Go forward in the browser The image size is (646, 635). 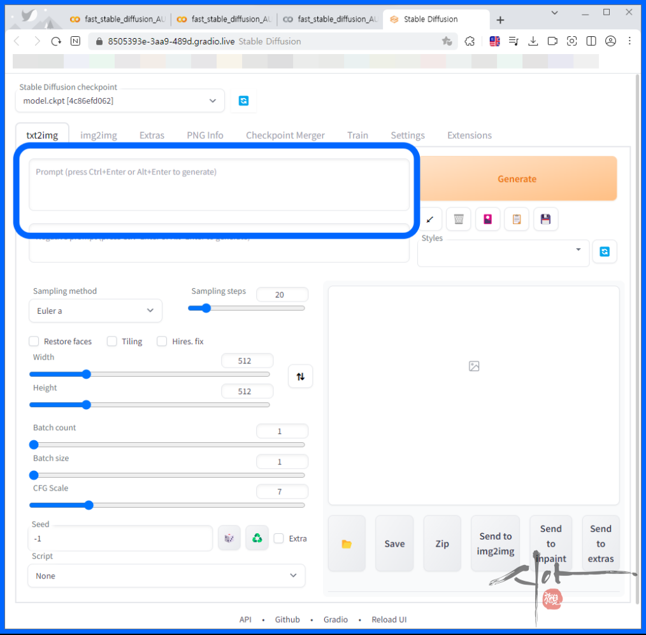pyautogui.click(x=37, y=41)
